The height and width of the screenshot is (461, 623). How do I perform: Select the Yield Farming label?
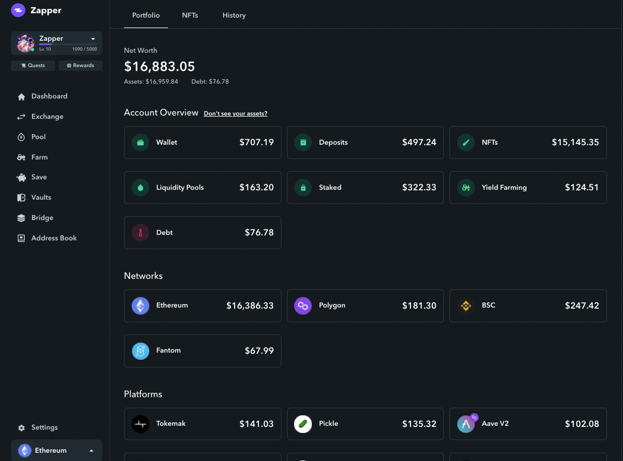(504, 188)
